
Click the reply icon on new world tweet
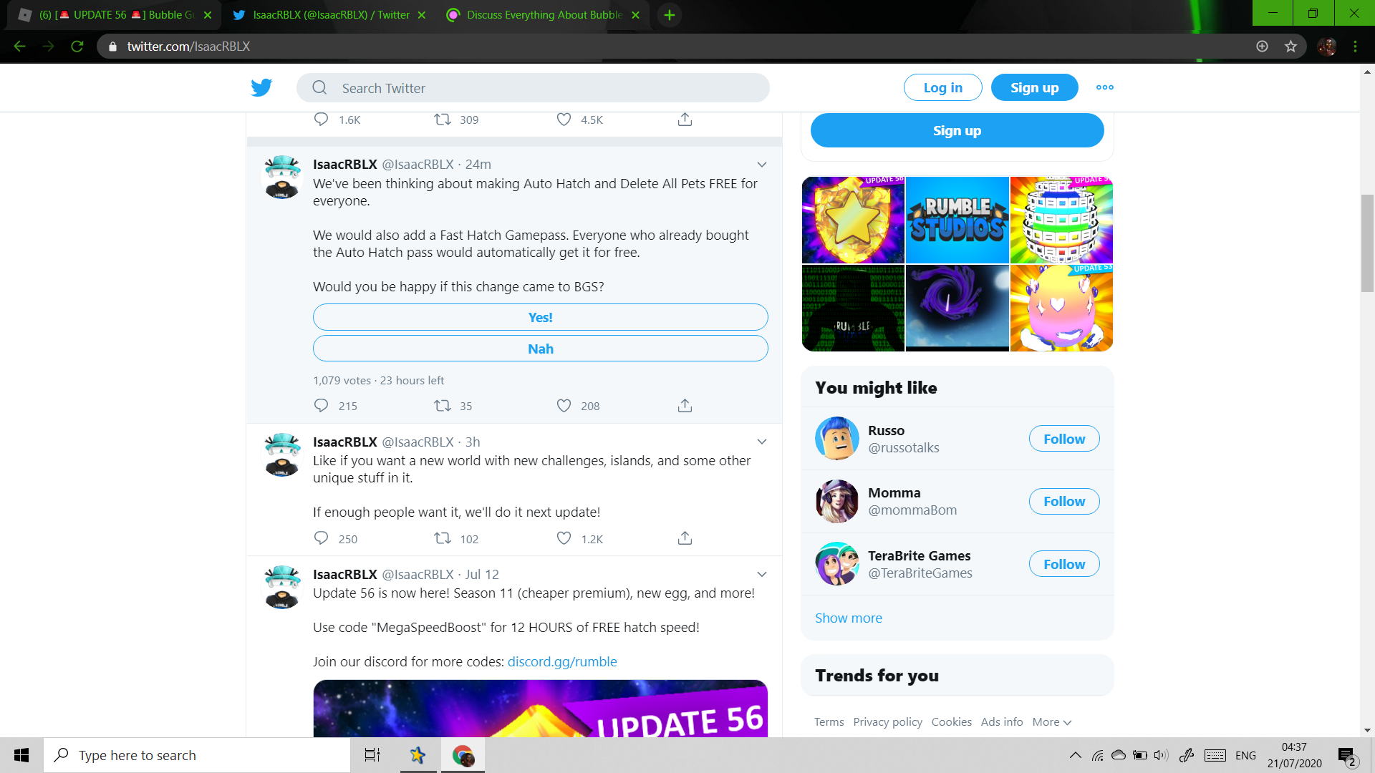pyautogui.click(x=322, y=538)
